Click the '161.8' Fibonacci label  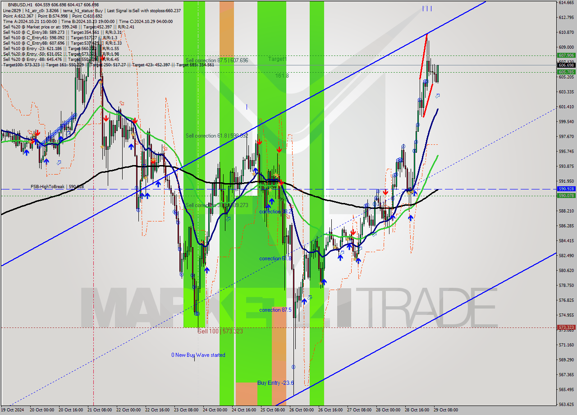pos(282,75)
